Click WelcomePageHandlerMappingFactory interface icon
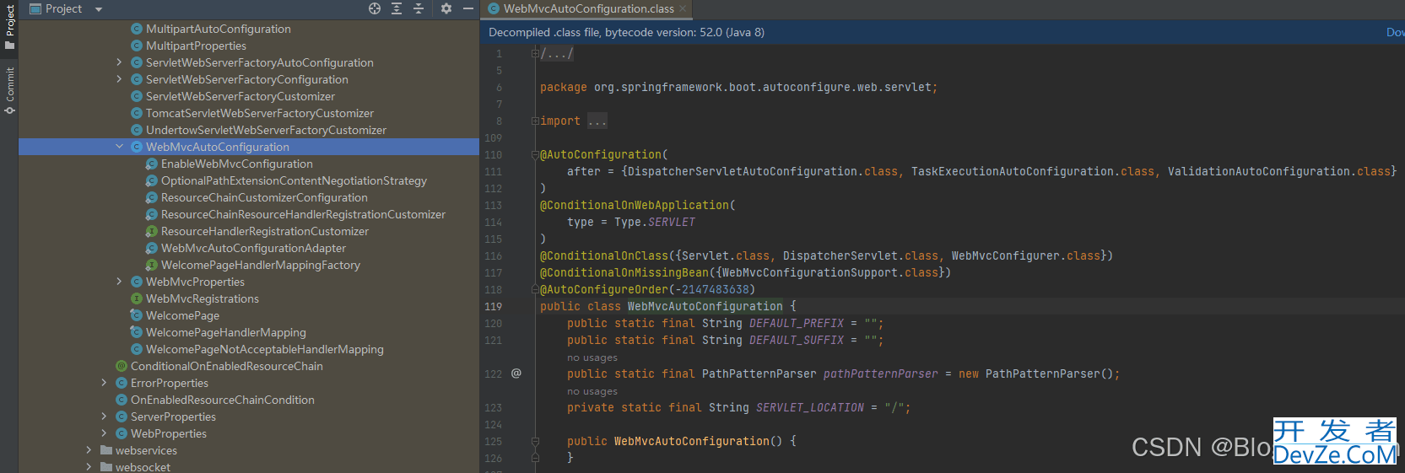 click(152, 265)
